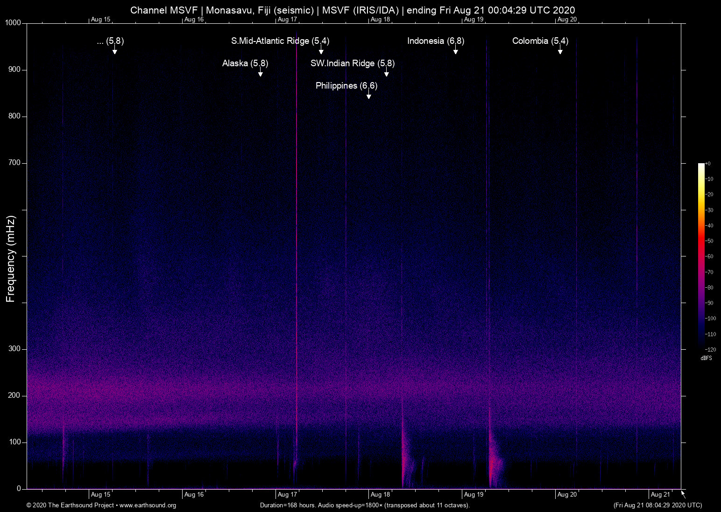Select the Colombia (5.4) event label

click(x=540, y=41)
